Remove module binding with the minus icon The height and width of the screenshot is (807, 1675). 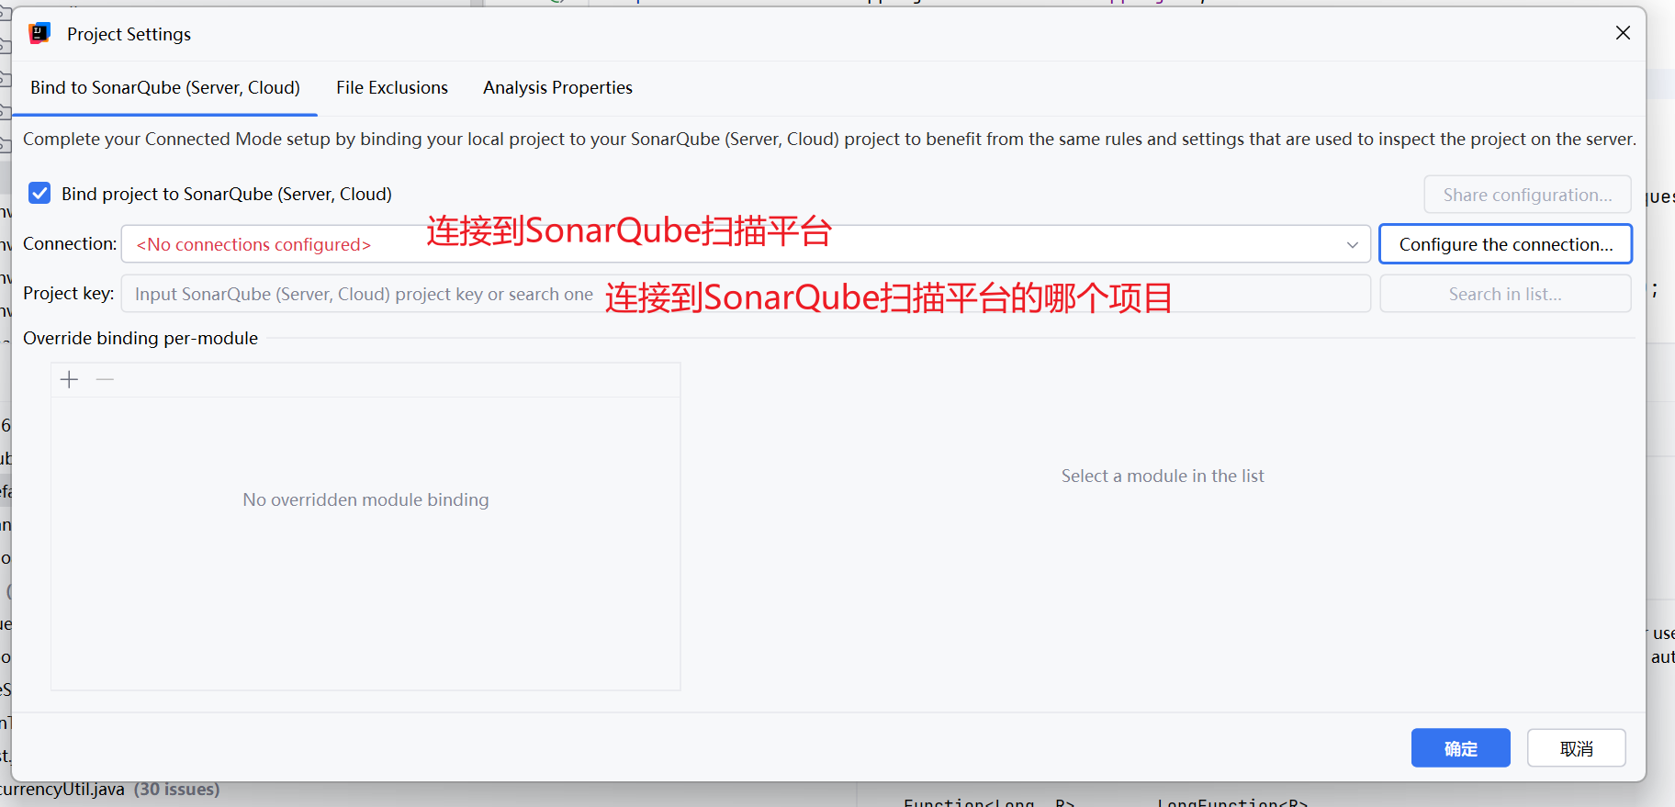click(x=105, y=380)
